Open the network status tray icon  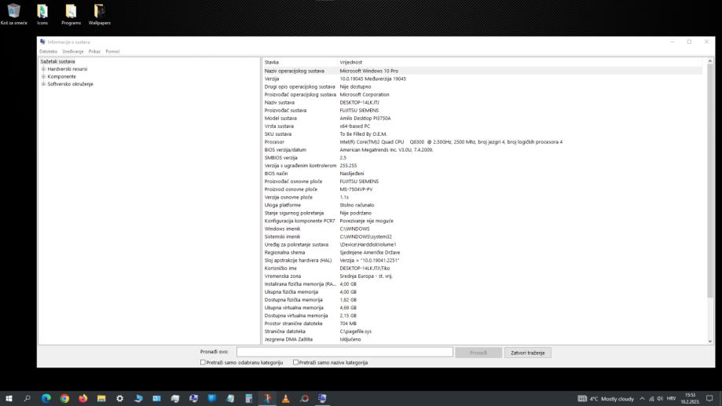(x=651, y=399)
